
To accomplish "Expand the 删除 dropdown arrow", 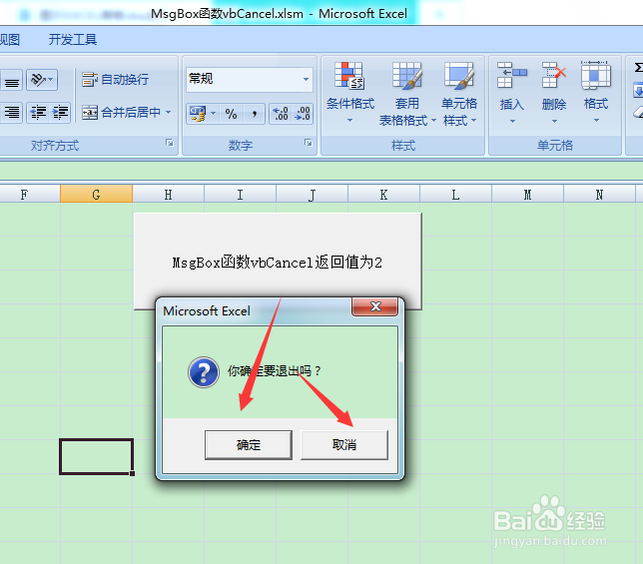I will pos(554,122).
